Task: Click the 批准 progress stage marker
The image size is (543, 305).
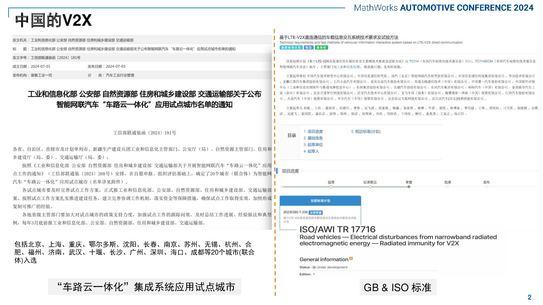Action: [x=448, y=186]
